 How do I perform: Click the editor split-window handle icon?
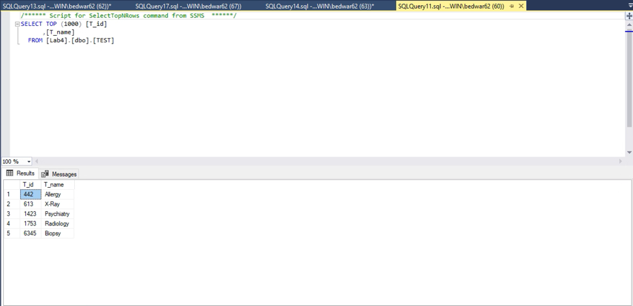[x=629, y=16]
